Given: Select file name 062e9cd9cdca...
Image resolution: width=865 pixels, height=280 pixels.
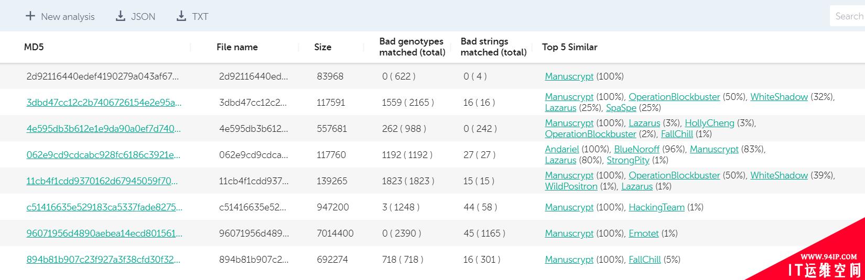Looking at the screenshot, I should click(254, 155).
